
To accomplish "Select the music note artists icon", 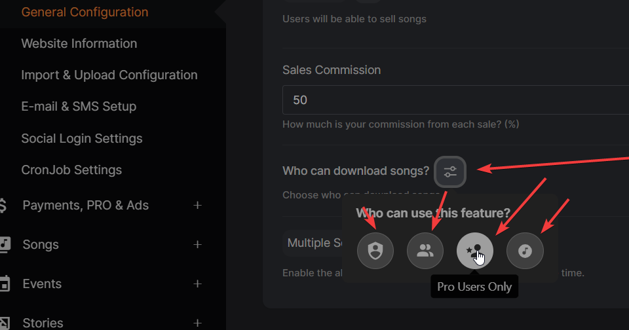I will point(525,251).
